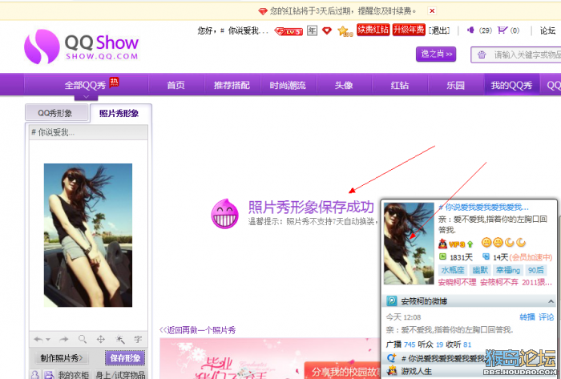The height and width of the screenshot is (379, 561).
Task: Click the purple person icon
Action: tap(34, 374)
